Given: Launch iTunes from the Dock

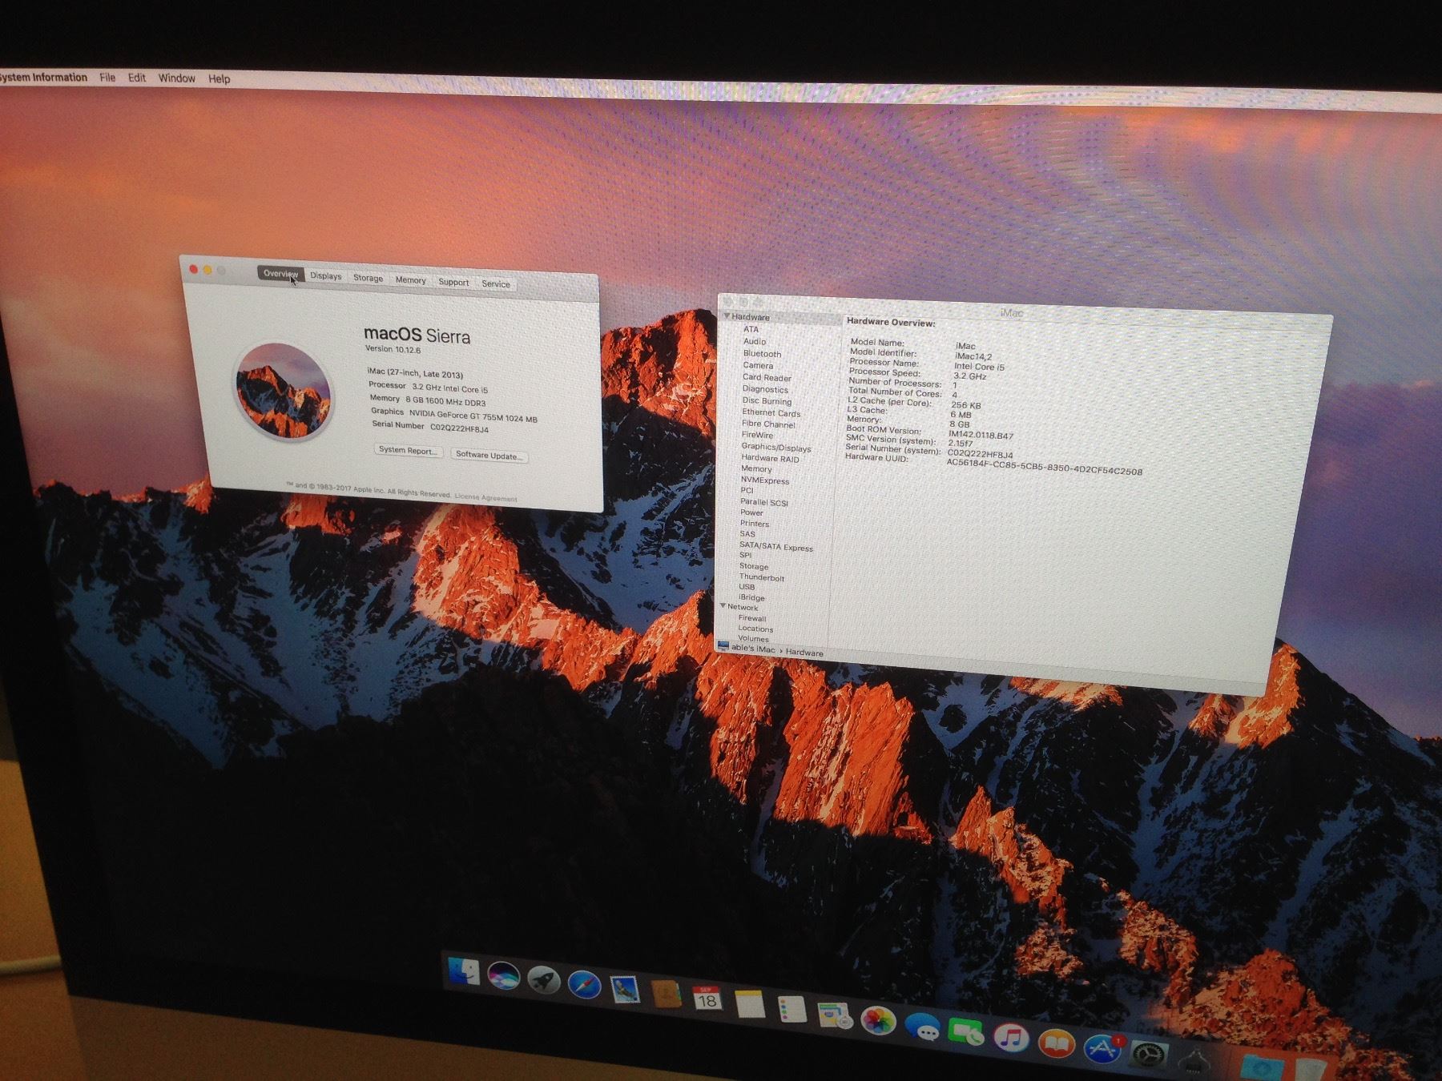Looking at the screenshot, I should (x=1011, y=1038).
